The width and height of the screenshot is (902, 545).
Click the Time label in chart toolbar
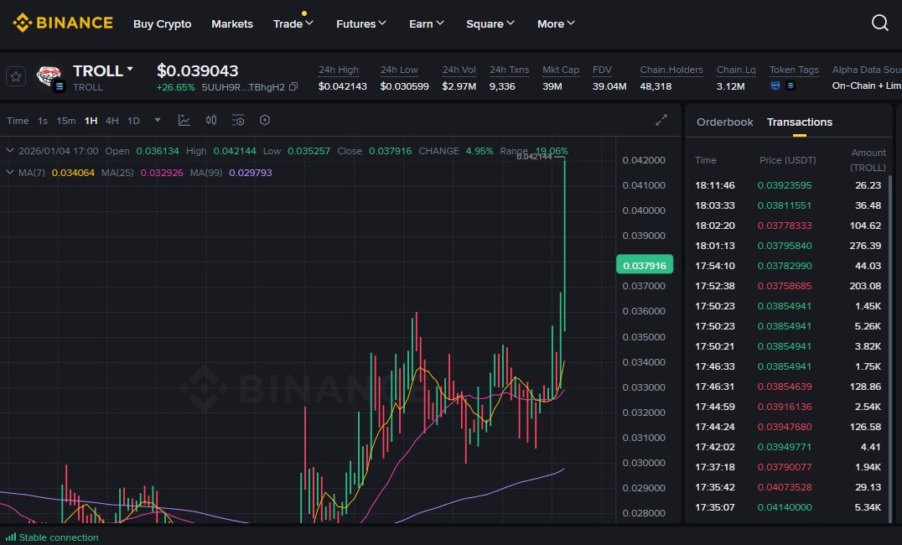18,121
